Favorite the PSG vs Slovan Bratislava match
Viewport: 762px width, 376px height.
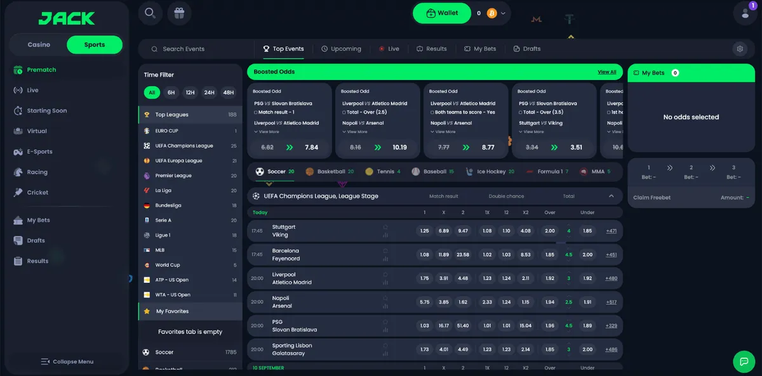tap(385, 322)
